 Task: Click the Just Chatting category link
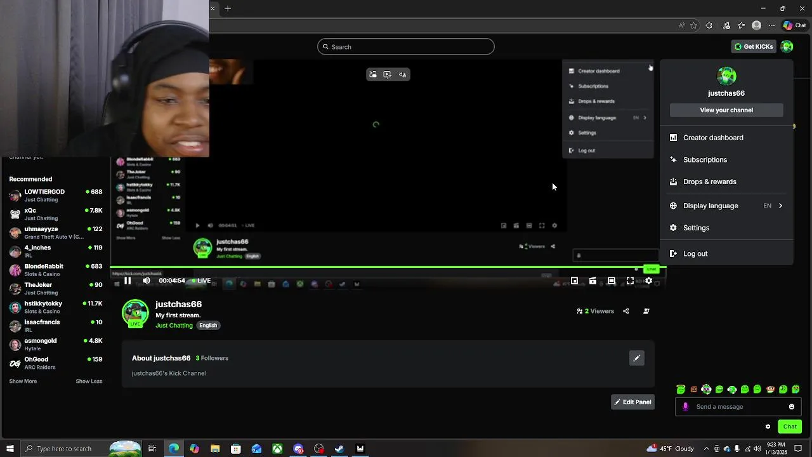pos(174,326)
